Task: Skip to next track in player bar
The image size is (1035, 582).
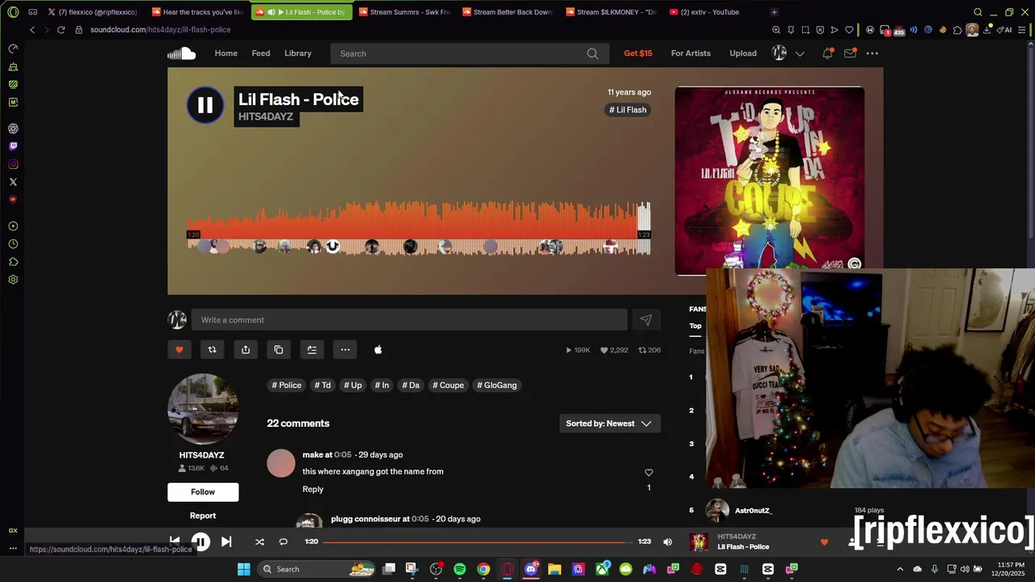Action: (x=226, y=542)
